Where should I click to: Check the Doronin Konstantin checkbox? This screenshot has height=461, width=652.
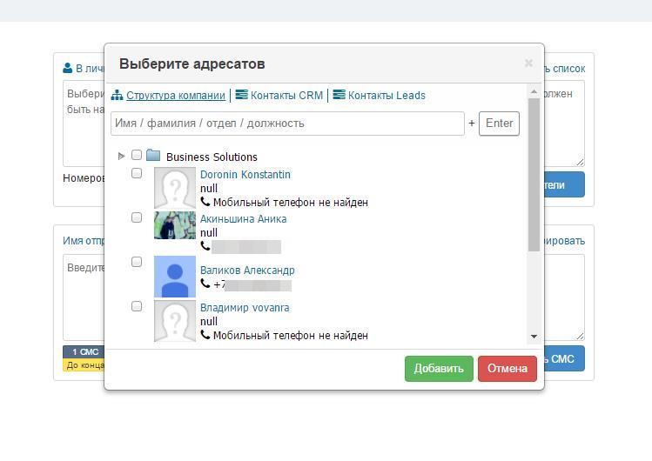[137, 173]
